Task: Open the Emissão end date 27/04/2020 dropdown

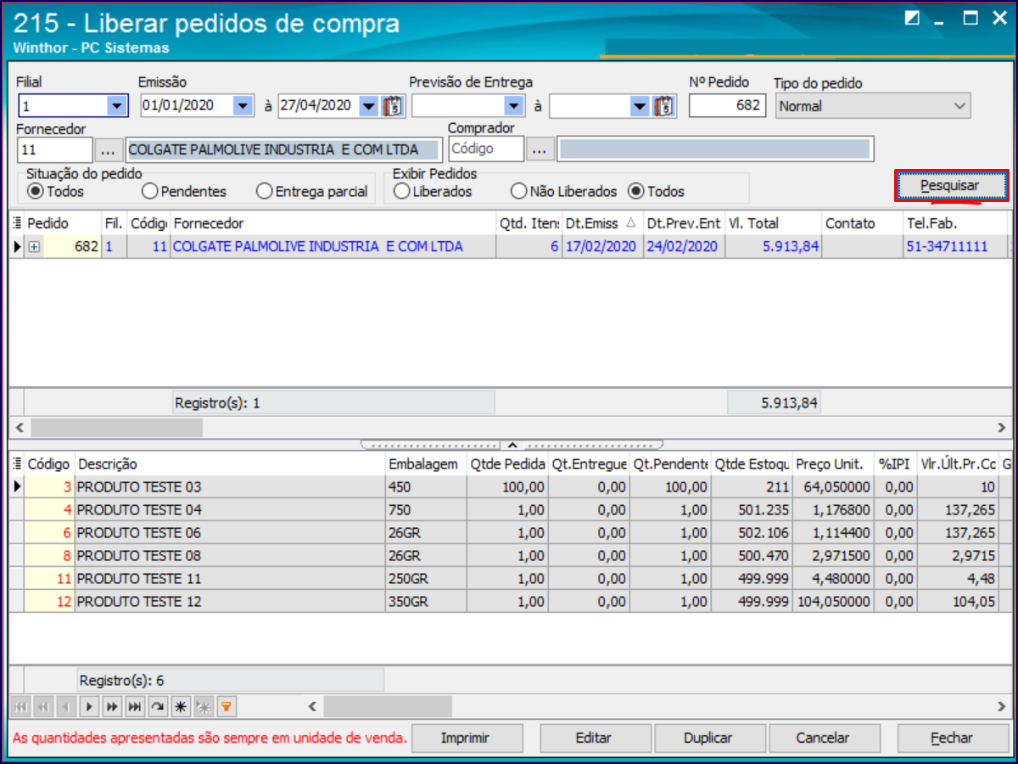Action: point(368,106)
